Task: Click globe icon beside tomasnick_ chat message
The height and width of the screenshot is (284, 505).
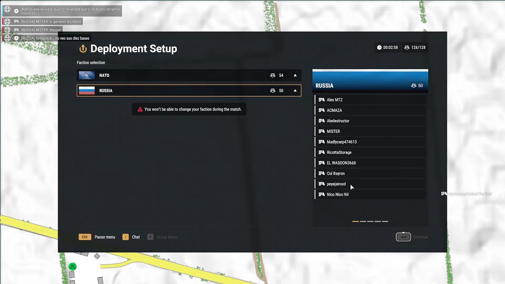Action: pyautogui.click(x=7, y=38)
